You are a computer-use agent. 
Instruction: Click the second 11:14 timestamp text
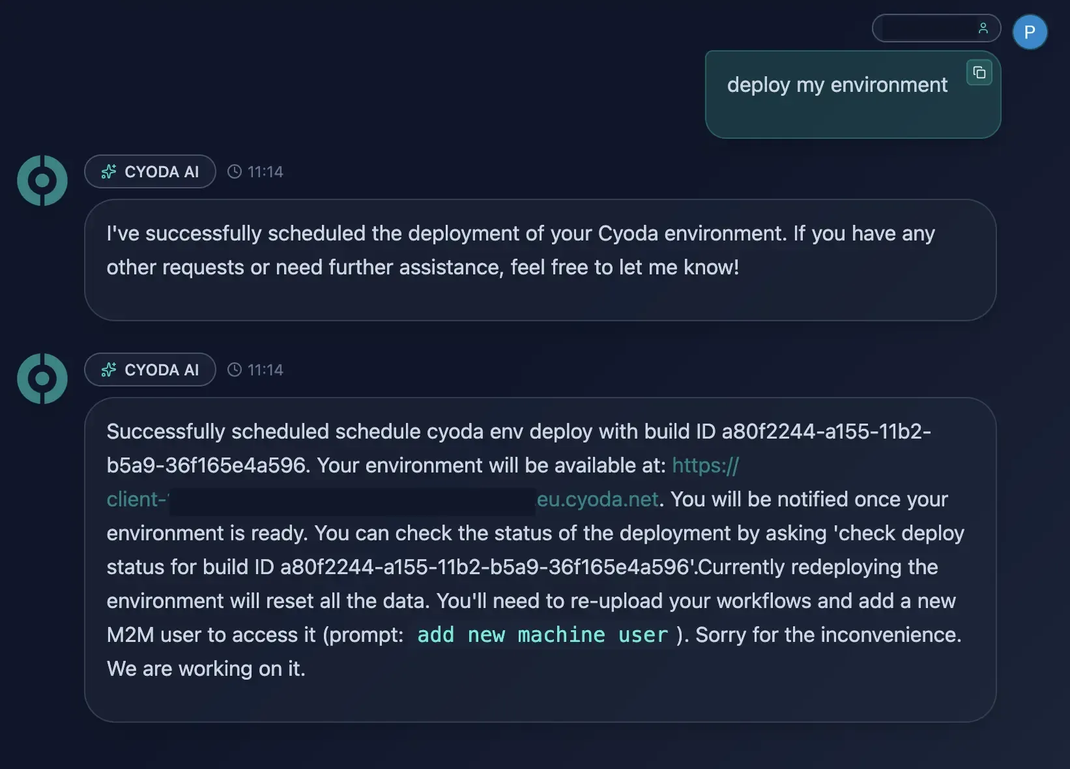click(265, 370)
